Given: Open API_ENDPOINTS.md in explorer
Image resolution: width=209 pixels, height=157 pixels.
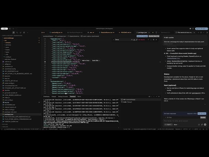Looking at the screenshot, I should click(x=21, y=71).
